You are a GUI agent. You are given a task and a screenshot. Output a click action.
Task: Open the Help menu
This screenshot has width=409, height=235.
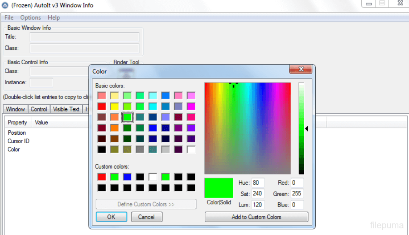tap(54, 17)
